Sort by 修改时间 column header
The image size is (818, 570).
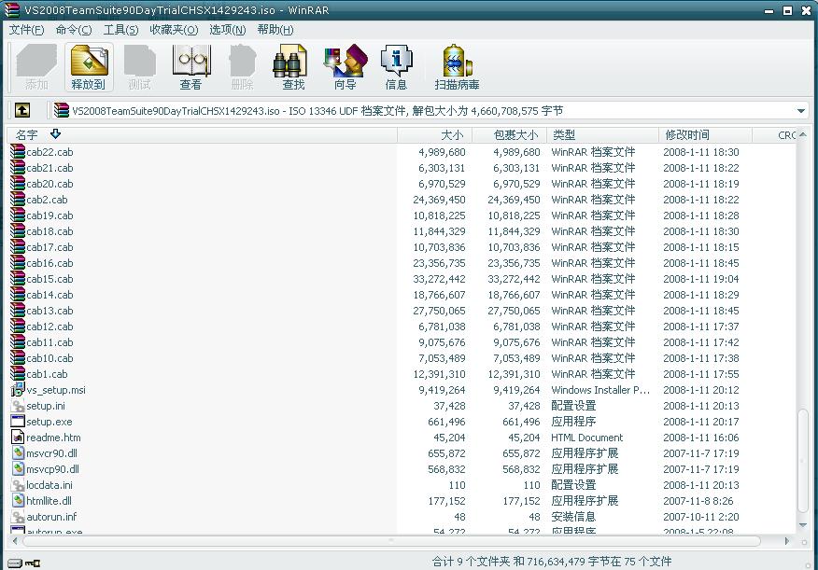coord(705,135)
